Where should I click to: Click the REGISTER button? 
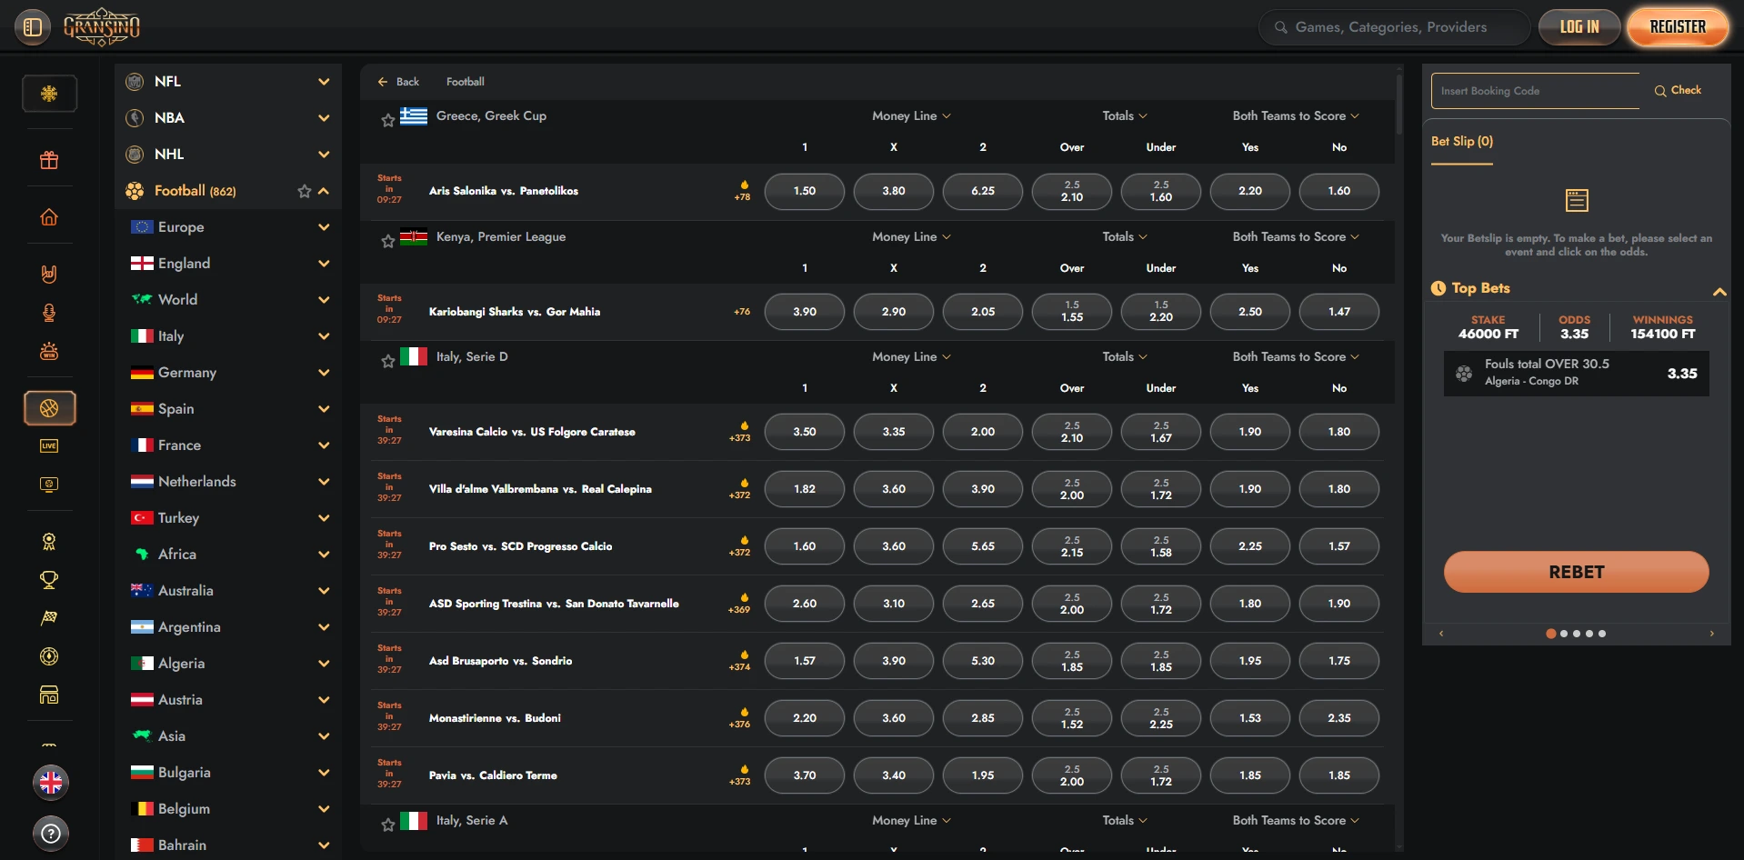[1677, 27]
